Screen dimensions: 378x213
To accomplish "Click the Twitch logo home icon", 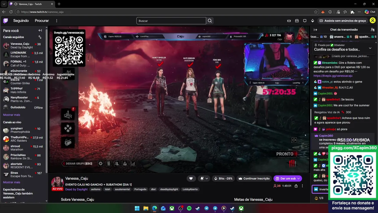I will tap(6, 21).
